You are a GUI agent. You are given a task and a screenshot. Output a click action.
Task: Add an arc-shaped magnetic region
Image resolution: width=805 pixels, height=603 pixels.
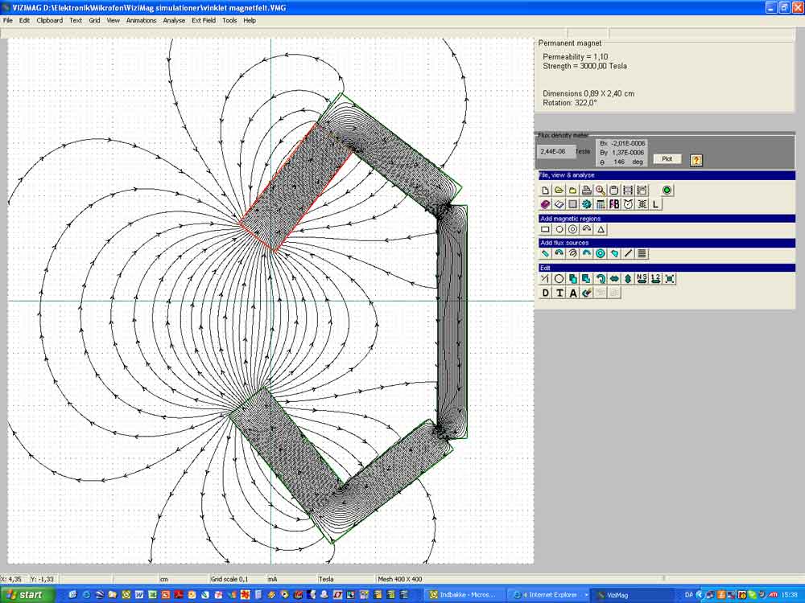coord(587,229)
